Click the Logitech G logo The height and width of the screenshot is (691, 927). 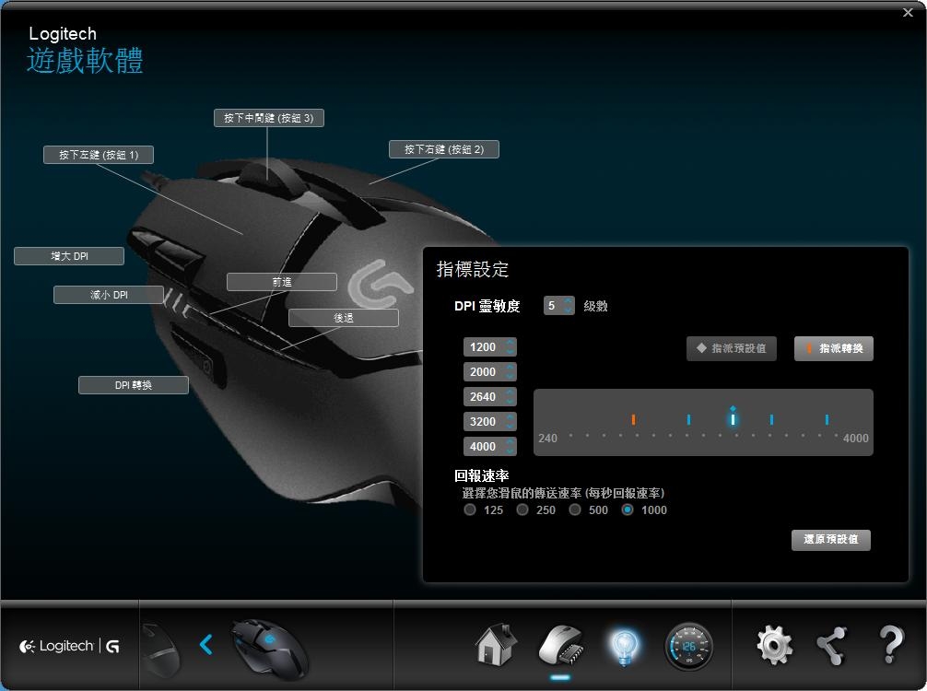click(x=70, y=646)
